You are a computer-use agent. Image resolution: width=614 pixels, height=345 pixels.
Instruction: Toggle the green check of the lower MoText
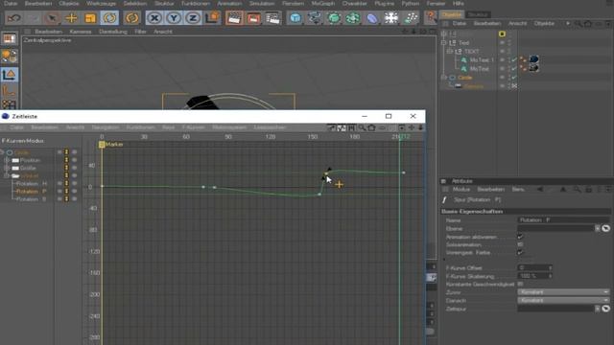(514, 68)
